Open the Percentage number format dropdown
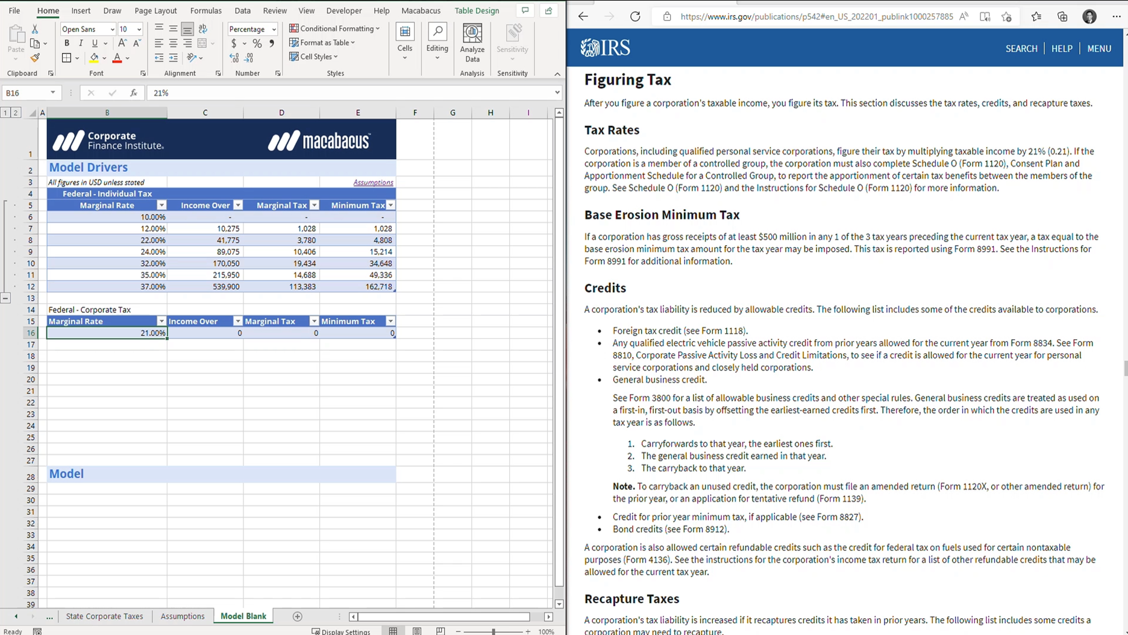 pyautogui.click(x=274, y=29)
